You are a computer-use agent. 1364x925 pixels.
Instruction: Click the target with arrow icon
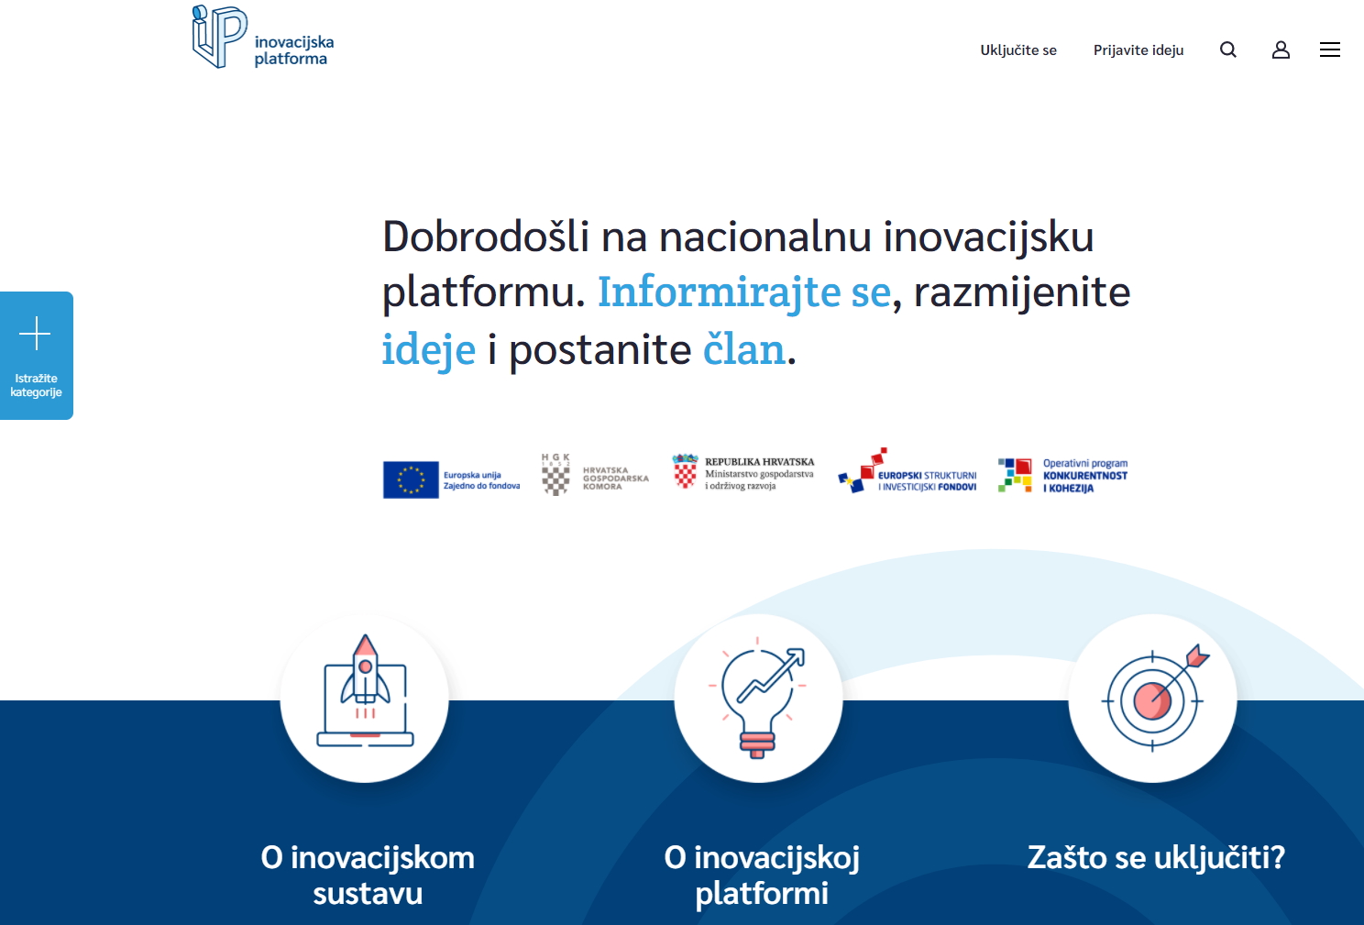1152,699
